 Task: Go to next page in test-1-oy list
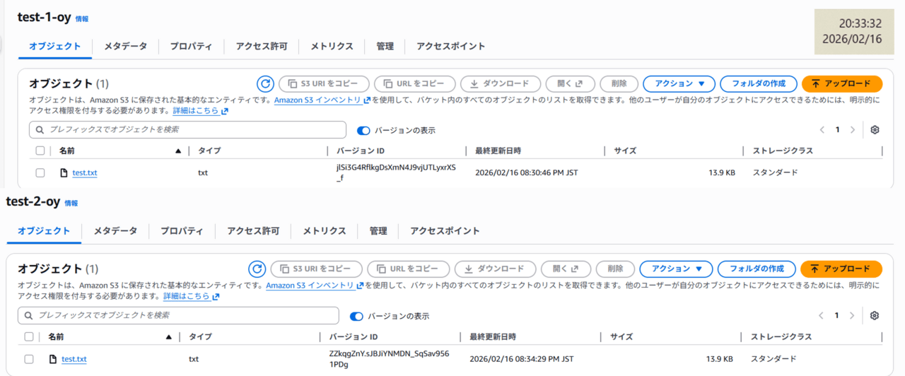853,130
